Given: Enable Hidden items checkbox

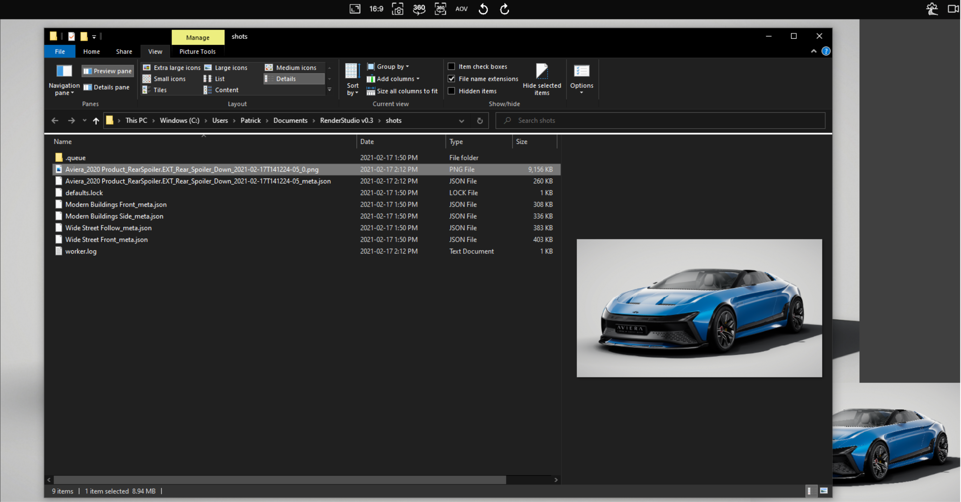Looking at the screenshot, I should [x=452, y=91].
